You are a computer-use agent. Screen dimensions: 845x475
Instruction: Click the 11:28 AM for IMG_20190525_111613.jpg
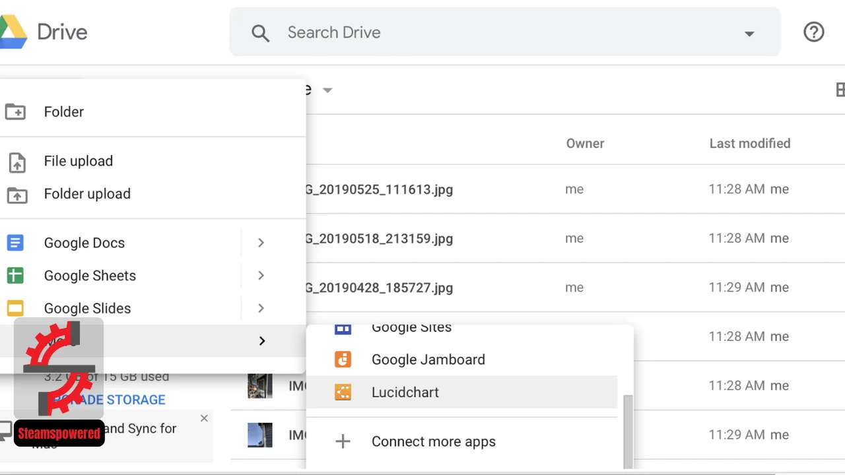click(737, 189)
